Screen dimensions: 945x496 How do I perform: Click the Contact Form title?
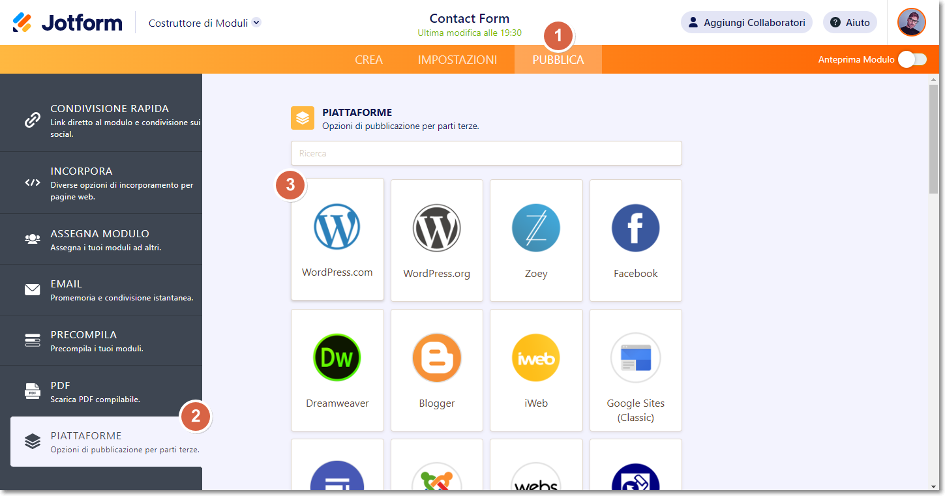pos(470,18)
